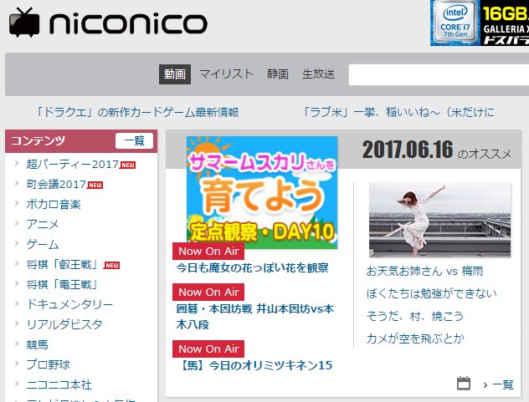The height and width of the screenshot is (402, 529).
Task: Open 超パーティー2017 in the sidebar
Action: click(x=73, y=164)
